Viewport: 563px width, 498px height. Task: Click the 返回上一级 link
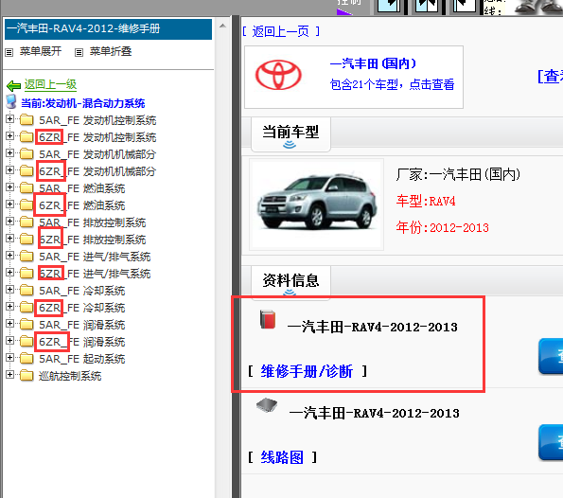(x=50, y=85)
